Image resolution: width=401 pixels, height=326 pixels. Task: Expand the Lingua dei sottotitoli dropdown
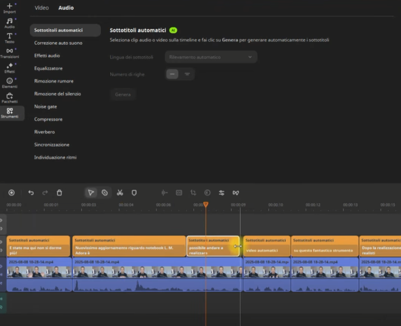(x=211, y=57)
